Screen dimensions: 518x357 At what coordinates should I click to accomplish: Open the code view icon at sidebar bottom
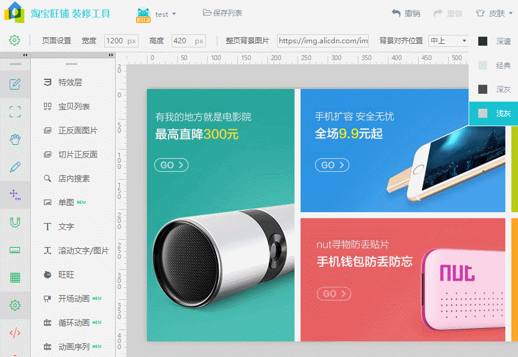15,332
